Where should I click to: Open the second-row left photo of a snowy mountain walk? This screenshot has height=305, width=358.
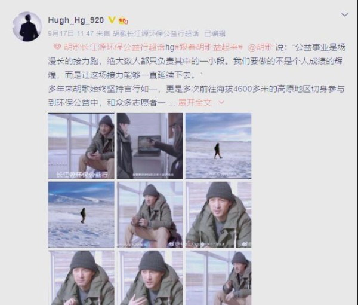pos(81,215)
